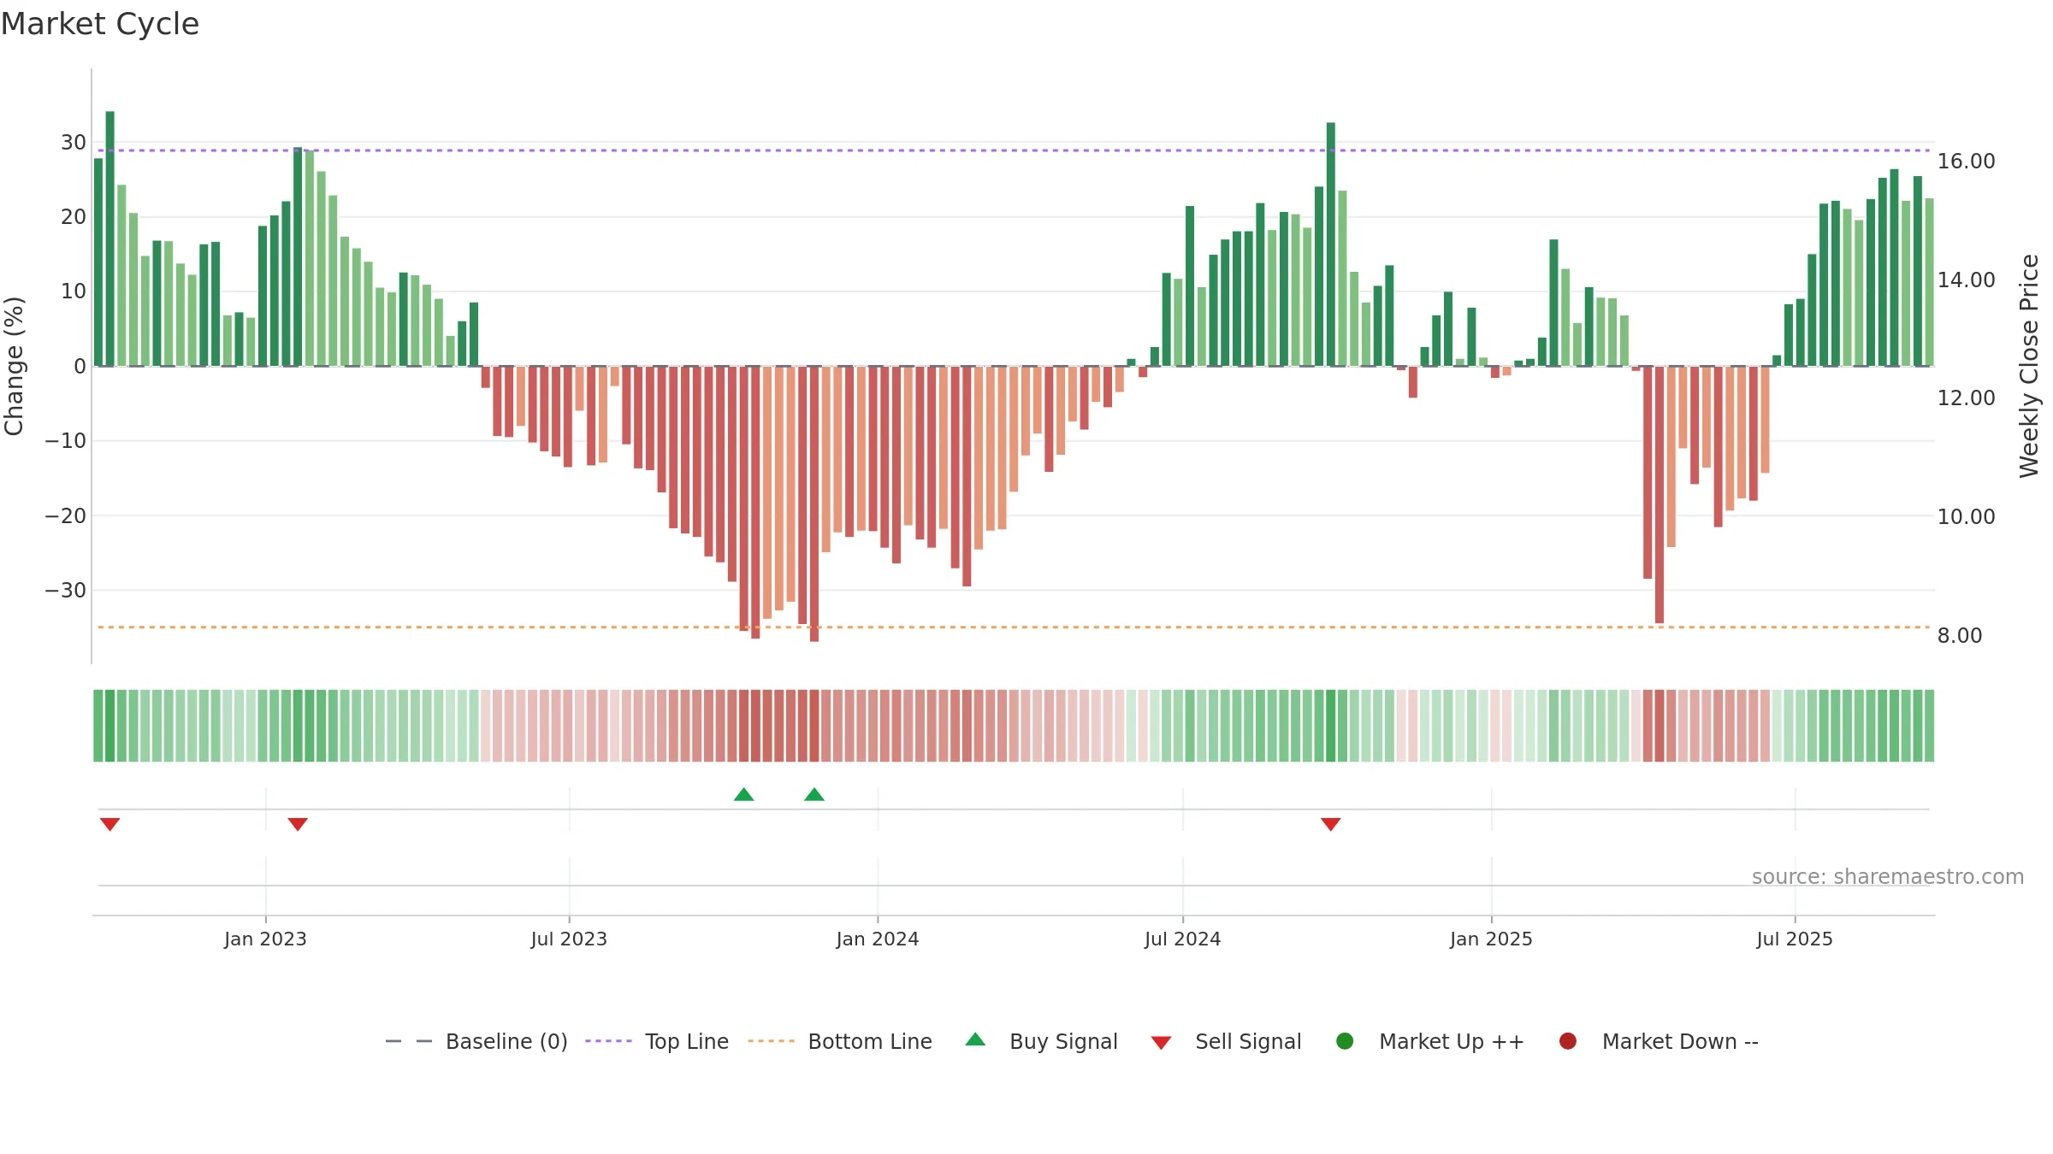This screenshot has width=2053, height=1154.
Task: Click the 14.00 price axis value
Action: (1966, 280)
